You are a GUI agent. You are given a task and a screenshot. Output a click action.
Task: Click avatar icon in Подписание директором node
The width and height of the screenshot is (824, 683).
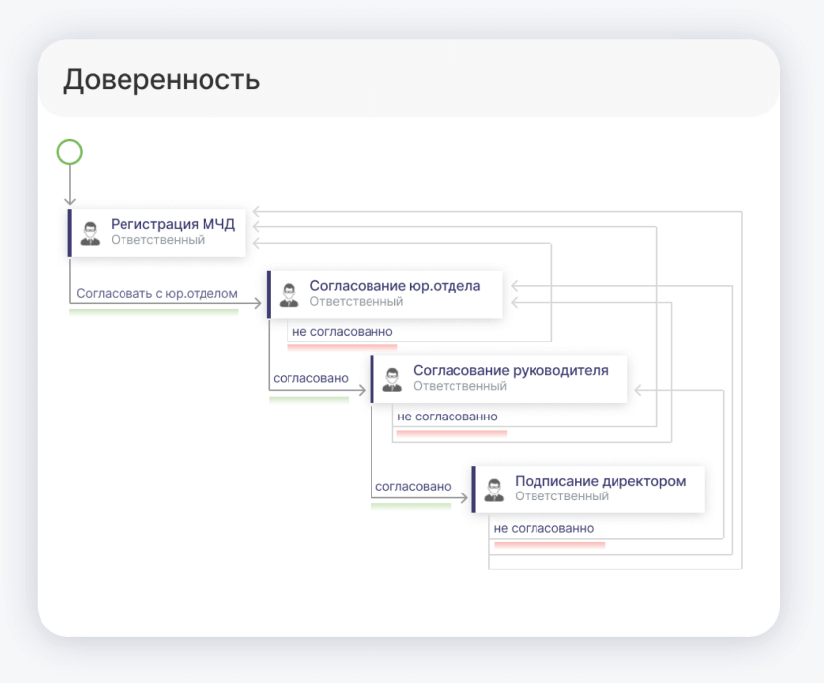point(494,490)
